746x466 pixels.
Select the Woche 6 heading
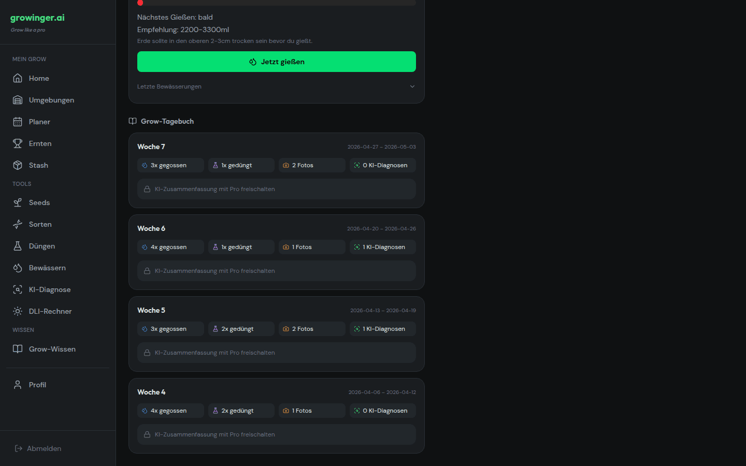point(151,228)
